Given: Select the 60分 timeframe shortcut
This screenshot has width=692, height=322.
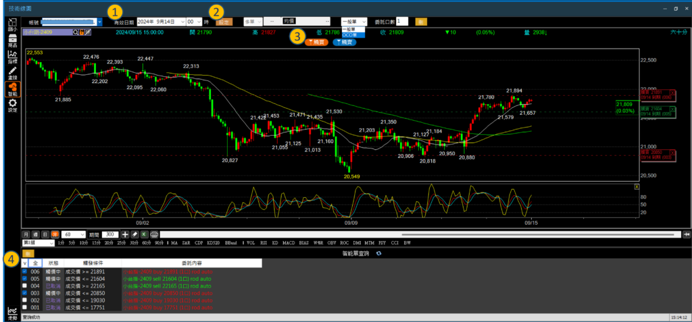Looking at the screenshot, I should point(147,244).
